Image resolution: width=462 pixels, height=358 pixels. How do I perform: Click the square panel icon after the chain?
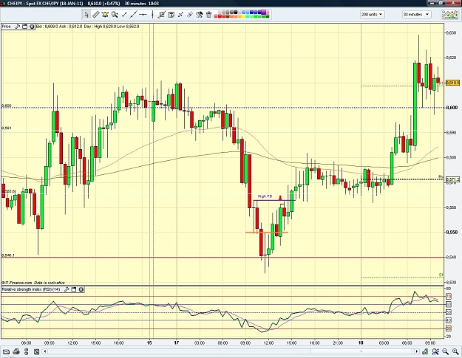tap(36, 351)
